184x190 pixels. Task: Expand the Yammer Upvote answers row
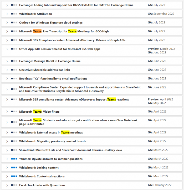[7, 159]
